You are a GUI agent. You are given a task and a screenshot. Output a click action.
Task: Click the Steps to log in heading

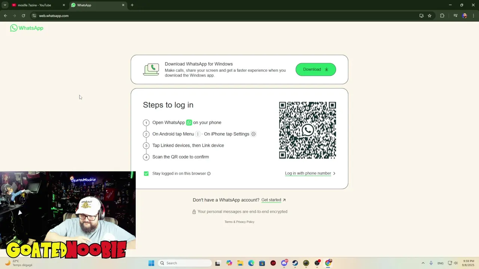click(x=168, y=105)
